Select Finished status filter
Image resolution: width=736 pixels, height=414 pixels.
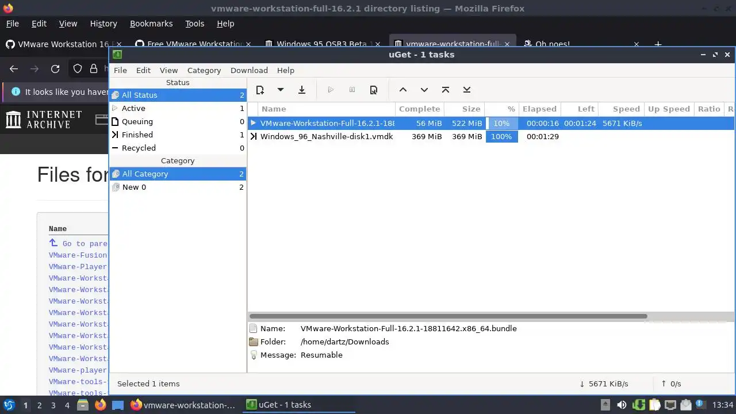[x=178, y=135]
